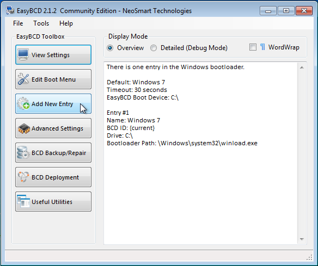This screenshot has height=266, width=318.
Task: Click the BCD Deployment icon
Action: (x=23, y=177)
